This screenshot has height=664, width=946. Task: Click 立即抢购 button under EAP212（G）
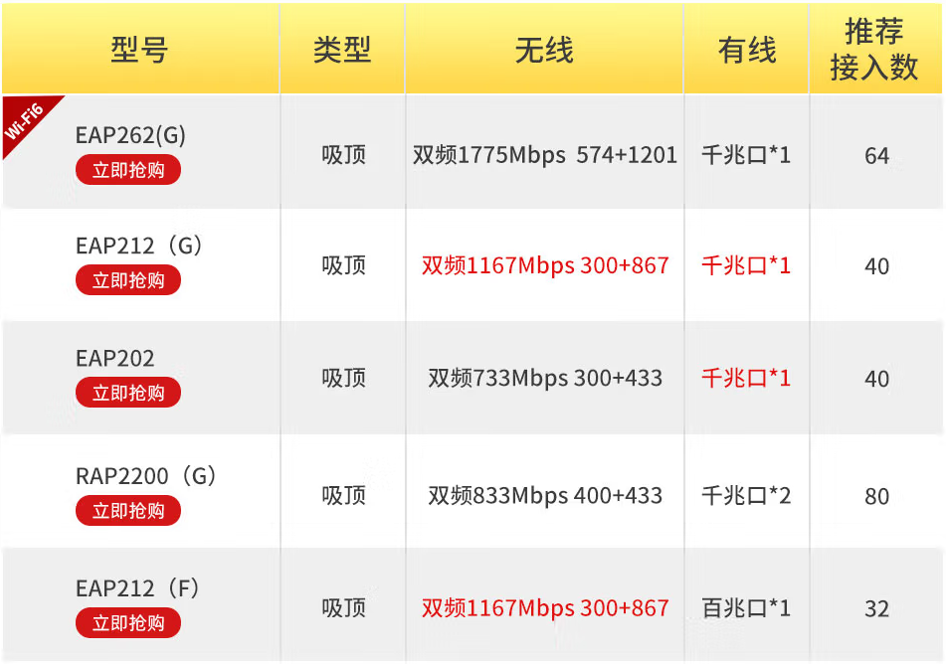coord(128,280)
